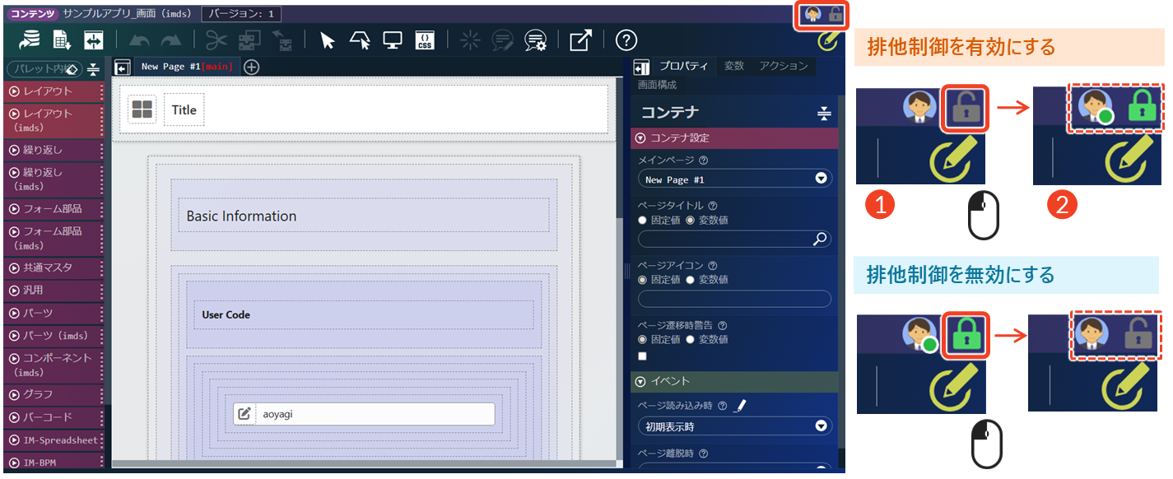Toggle the exclusive control lock icon
The image size is (1173, 479).
(x=836, y=14)
